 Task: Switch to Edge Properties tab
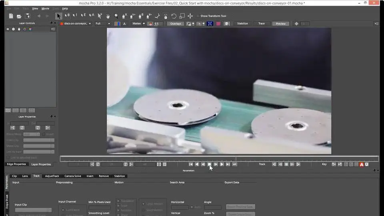(x=16, y=164)
